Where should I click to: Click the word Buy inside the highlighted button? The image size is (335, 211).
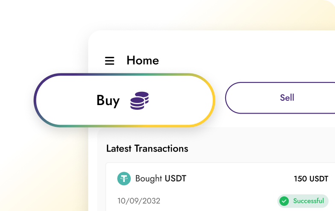tap(108, 101)
